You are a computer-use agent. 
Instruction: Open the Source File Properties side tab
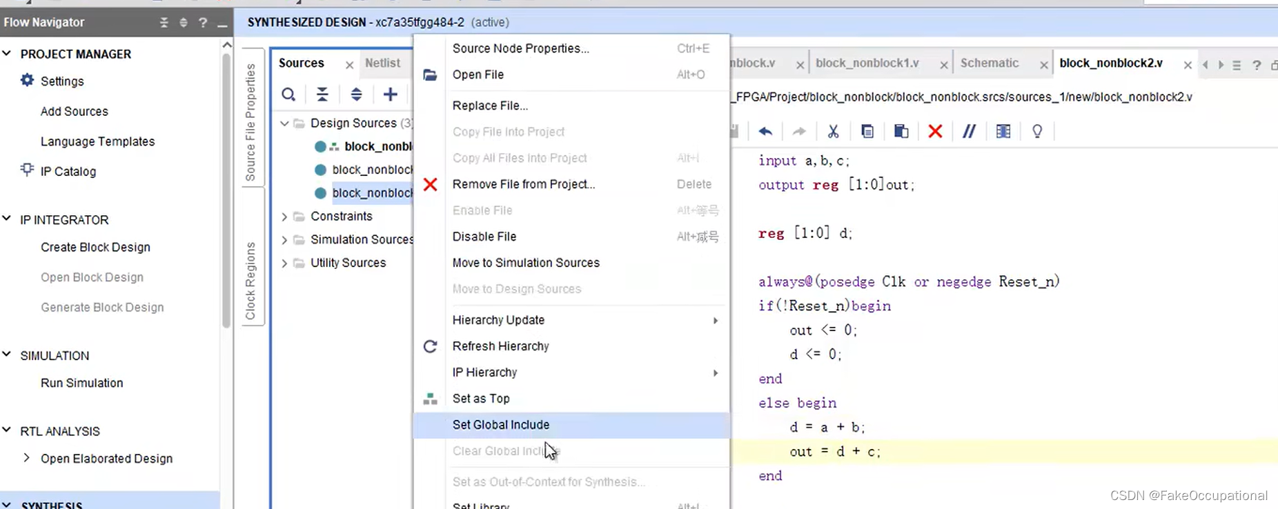250,122
